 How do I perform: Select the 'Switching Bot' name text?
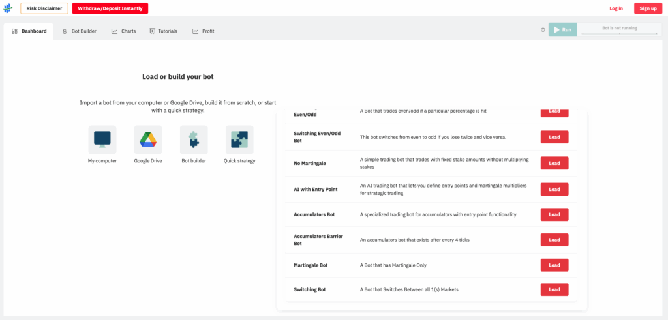click(310, 290)
